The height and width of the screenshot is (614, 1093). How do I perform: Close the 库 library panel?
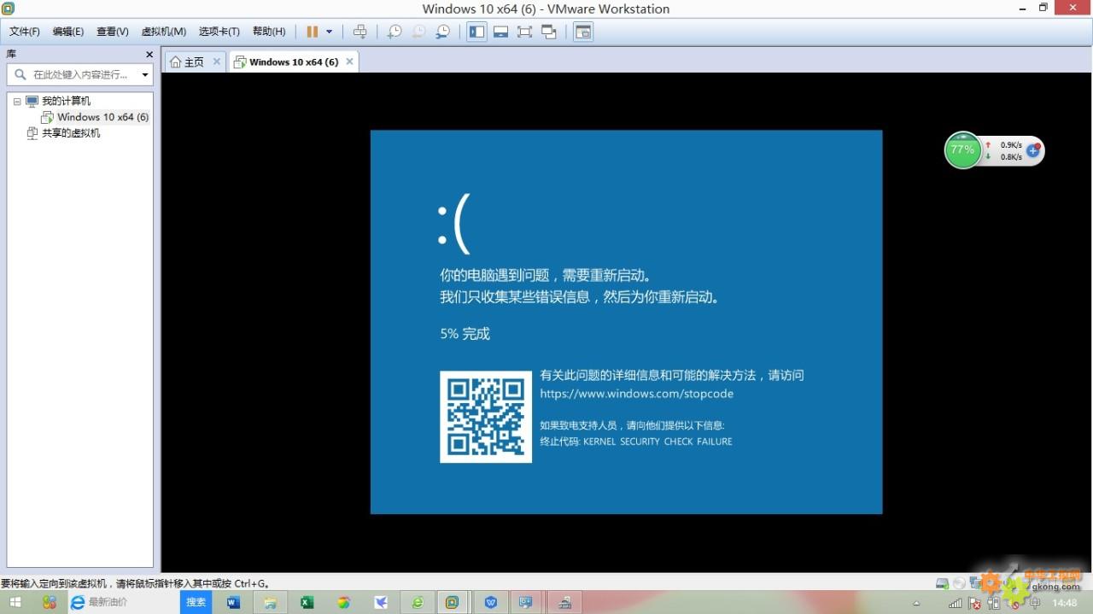[149, 54]
